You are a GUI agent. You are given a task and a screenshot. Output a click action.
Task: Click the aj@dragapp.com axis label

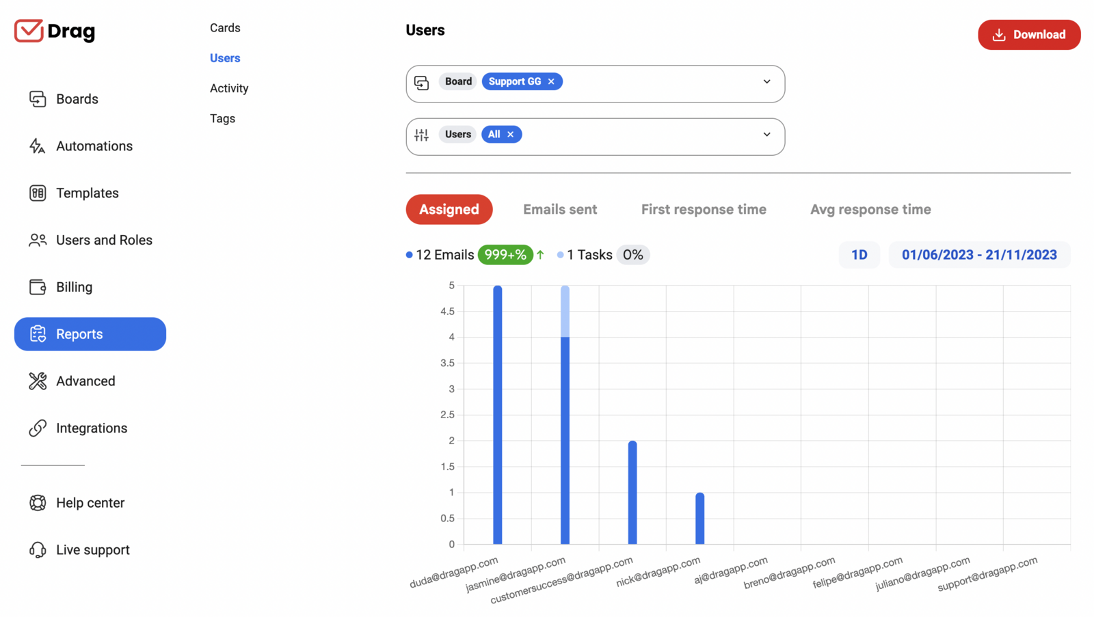click(x=731, y=571)
